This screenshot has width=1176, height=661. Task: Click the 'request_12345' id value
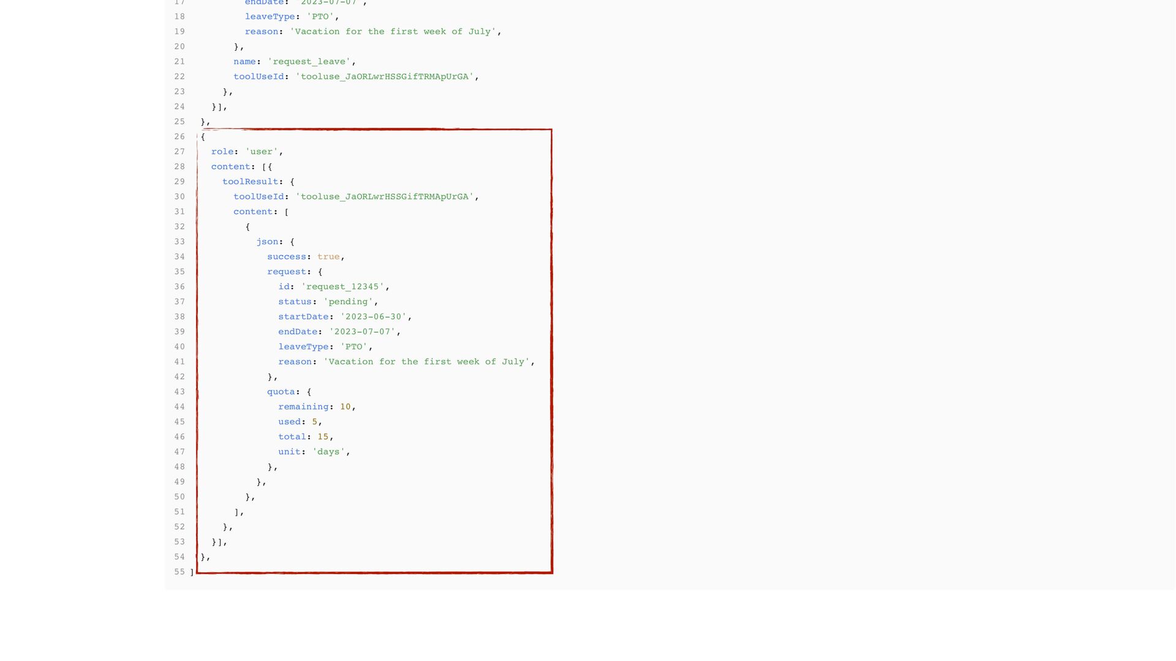(342, 286)
